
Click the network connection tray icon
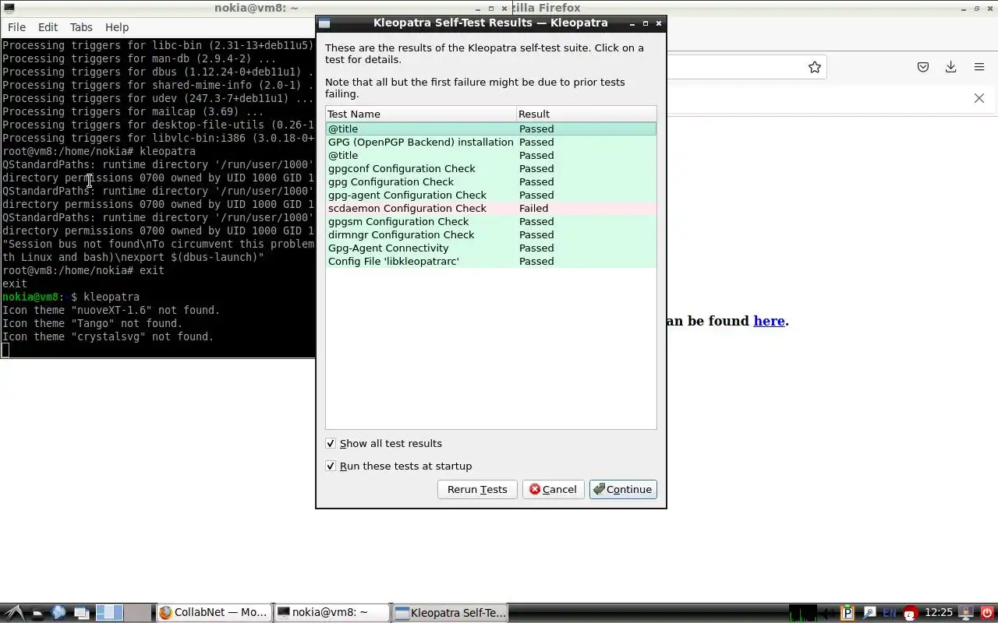click(x=869, y=614)
